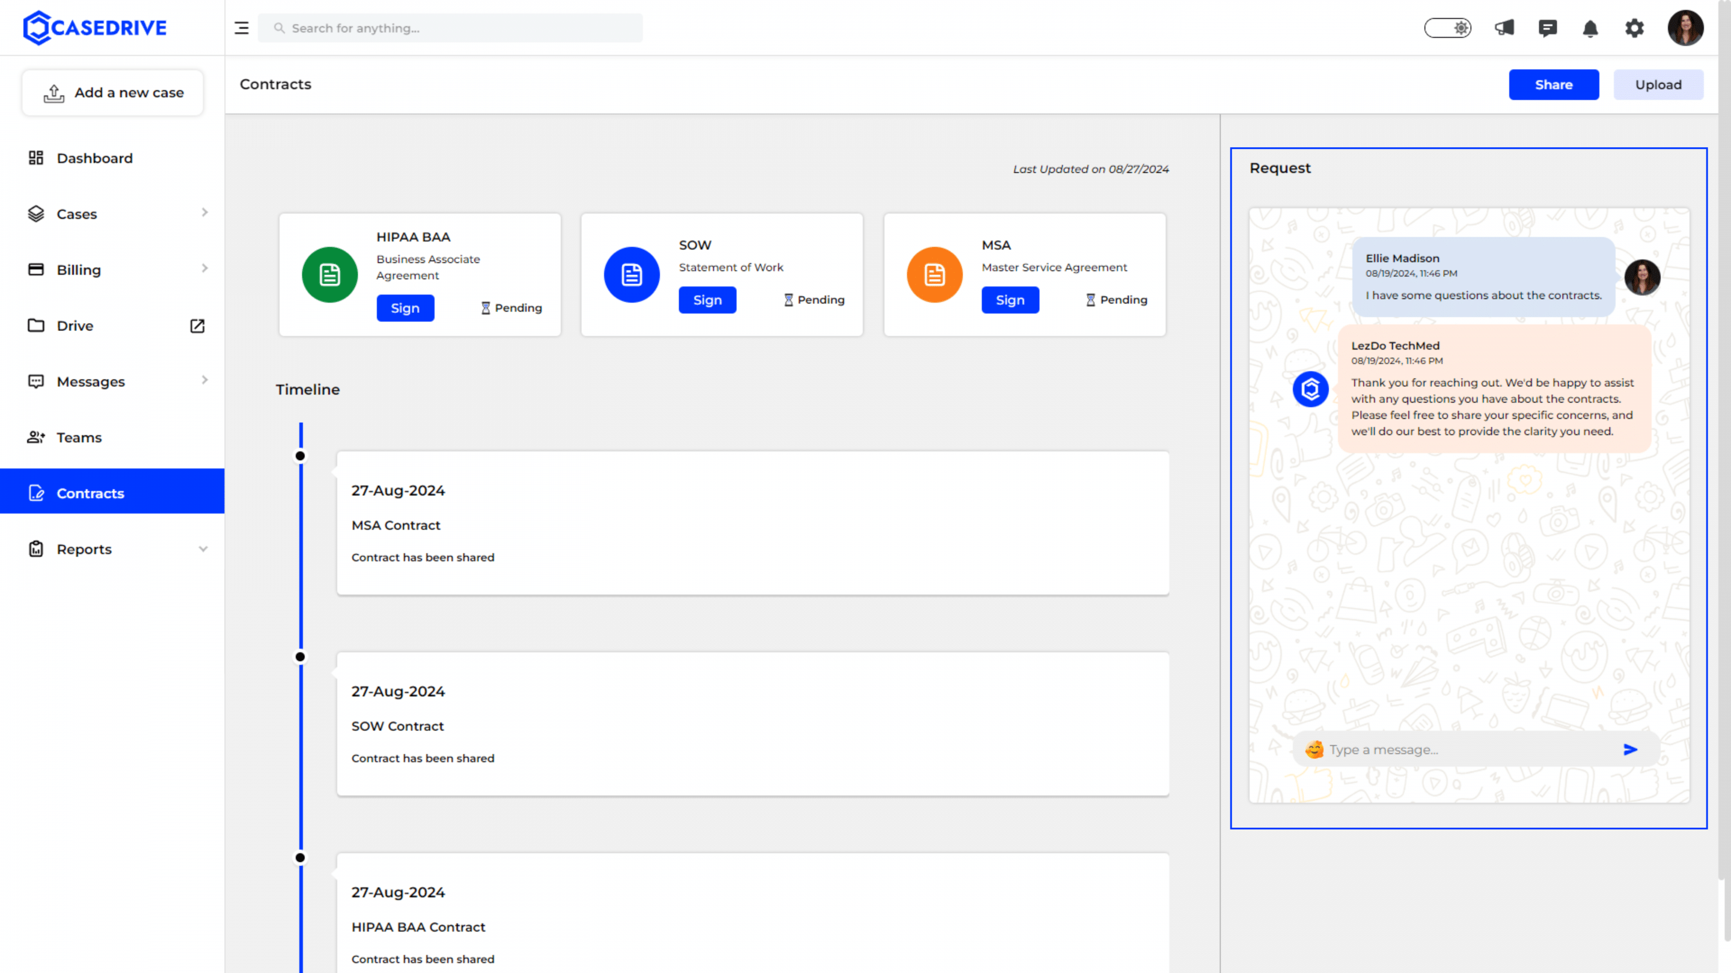
Task: Expand the Messages submenu chevron
Action: (x=204, y=380)
